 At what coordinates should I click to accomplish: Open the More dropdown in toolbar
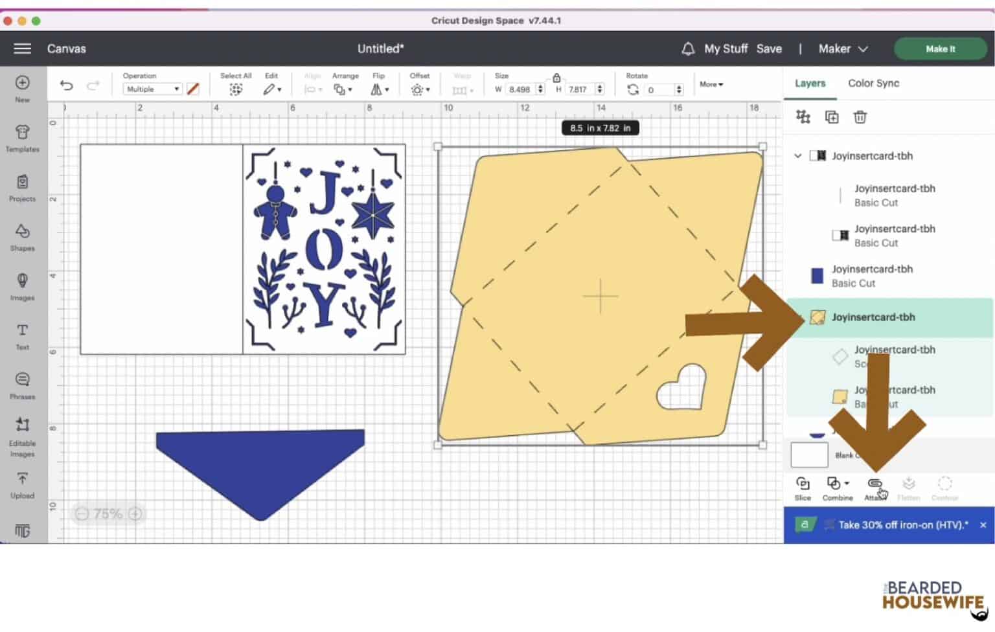point(711,84)
